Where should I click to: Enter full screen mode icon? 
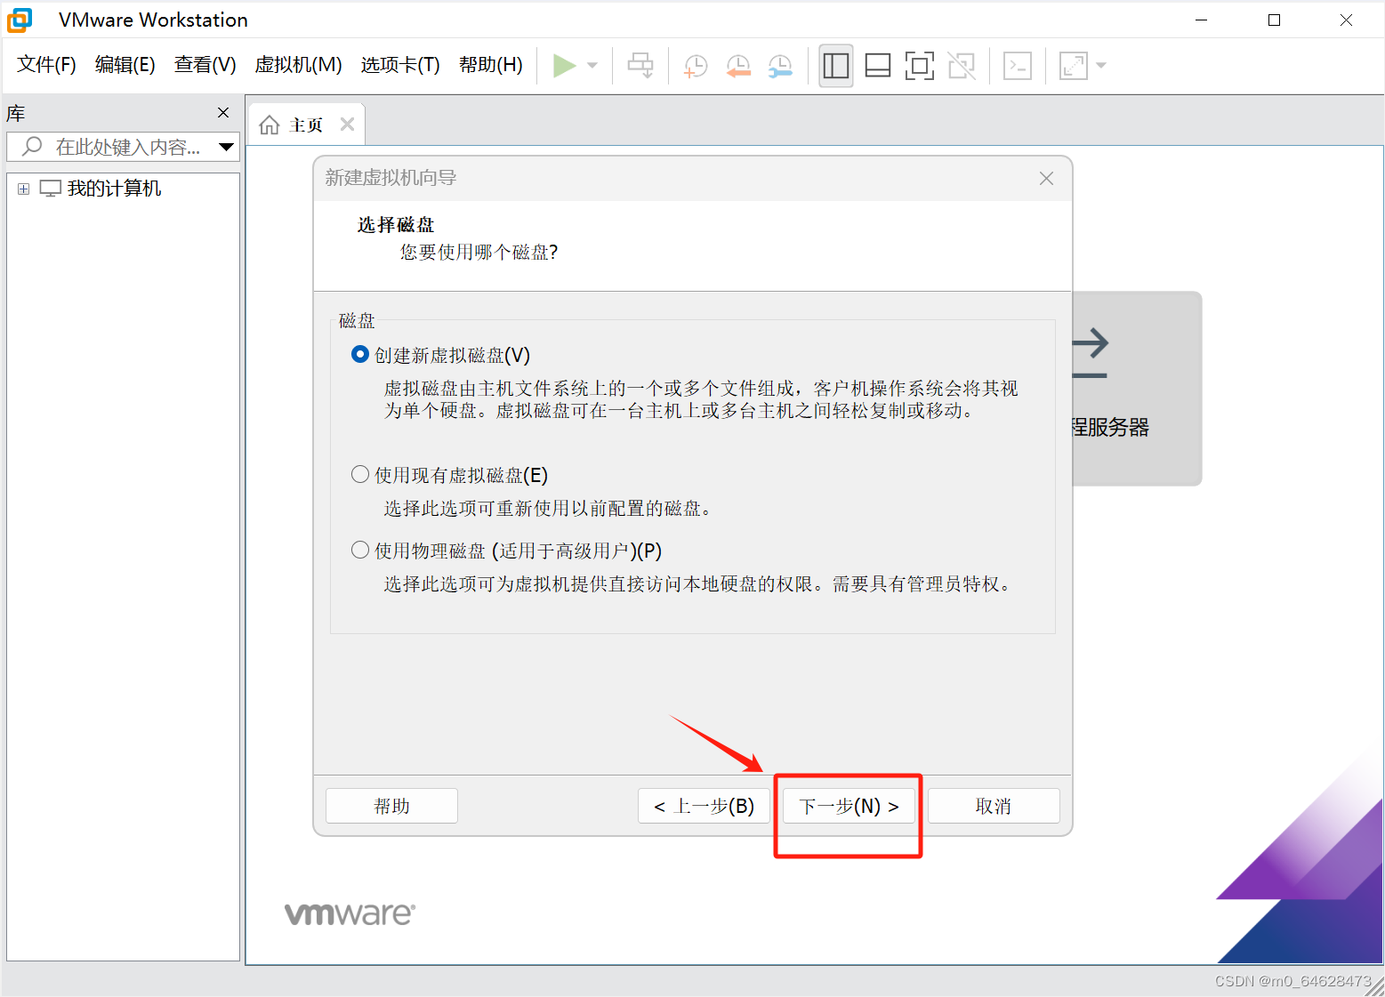[x=920, y=65]
